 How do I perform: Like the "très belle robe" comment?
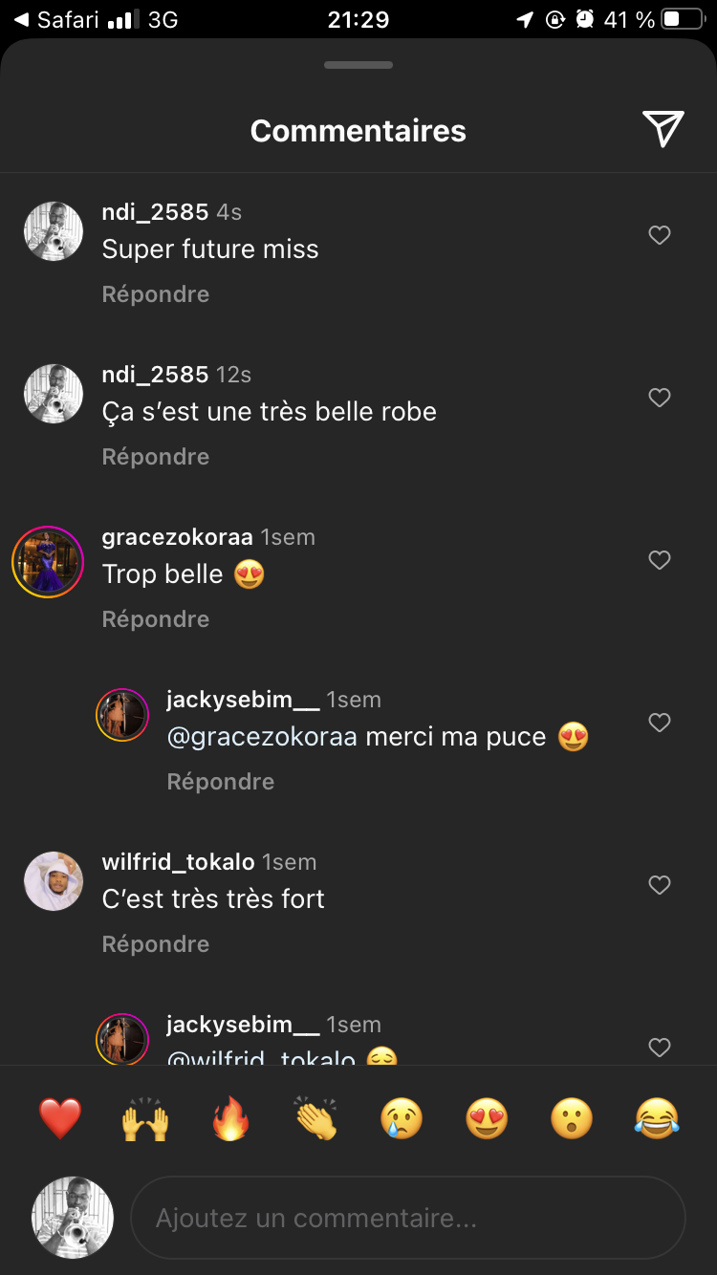(x=660, y=398)
